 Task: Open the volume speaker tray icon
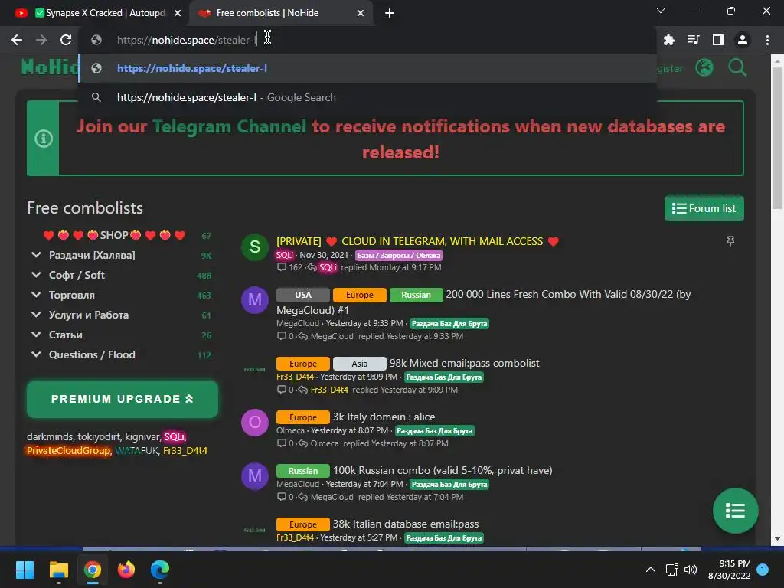click(691, 570)
